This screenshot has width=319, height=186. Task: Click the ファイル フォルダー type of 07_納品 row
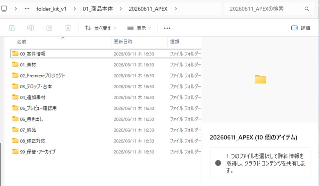(185, 130)
